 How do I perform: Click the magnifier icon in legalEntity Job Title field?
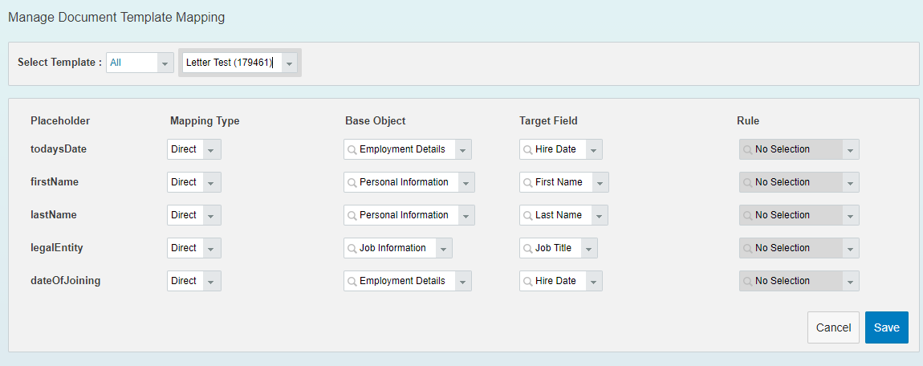tap(528, 248)
